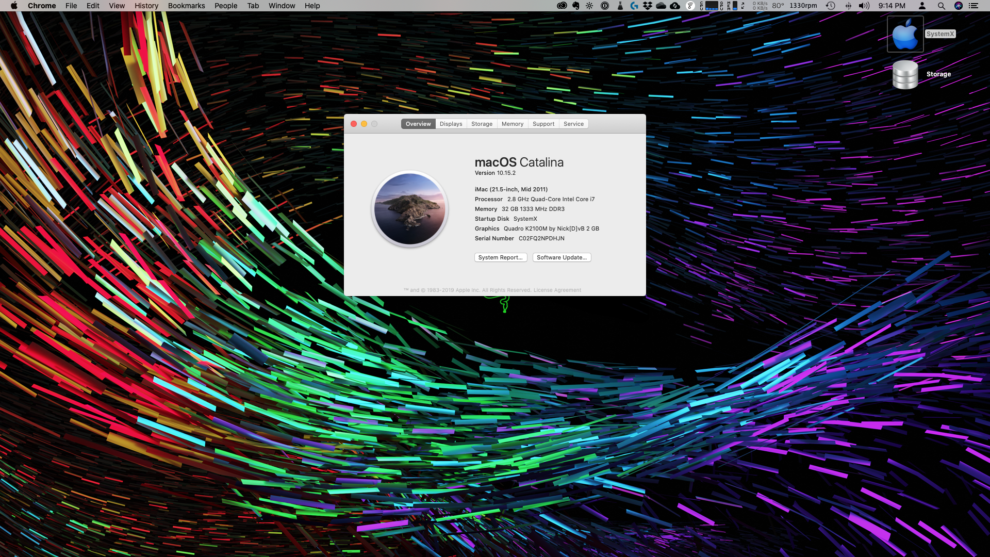Viewport: 990px width, 557px height.
Task: Launch Siri from the menu bar
Action: coord(959,6)
